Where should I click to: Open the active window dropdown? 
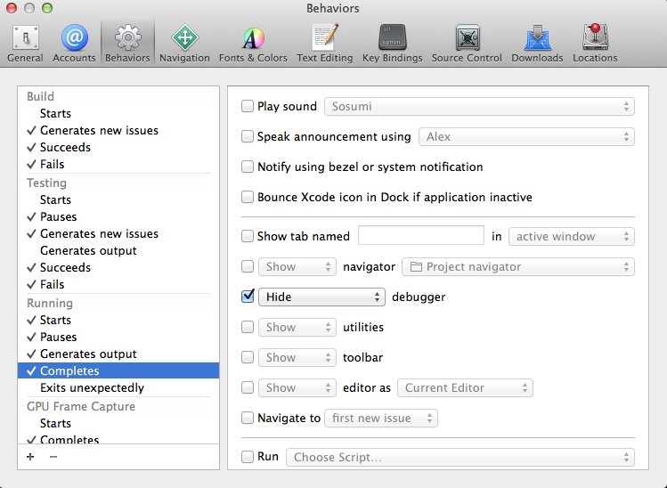[x=572, y=237]
